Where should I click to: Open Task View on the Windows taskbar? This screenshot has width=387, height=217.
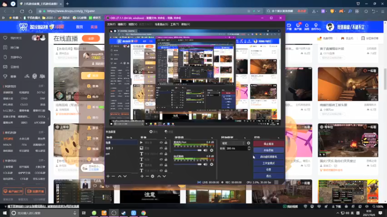click(x=84, y=213)
